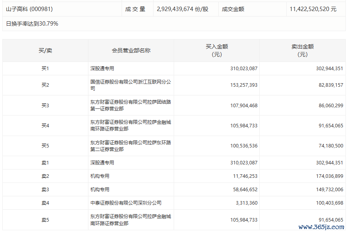Select buy amount 105,984,733 in 卖5 row
Screen dimensions: 347x233
[x=244, y=220]
